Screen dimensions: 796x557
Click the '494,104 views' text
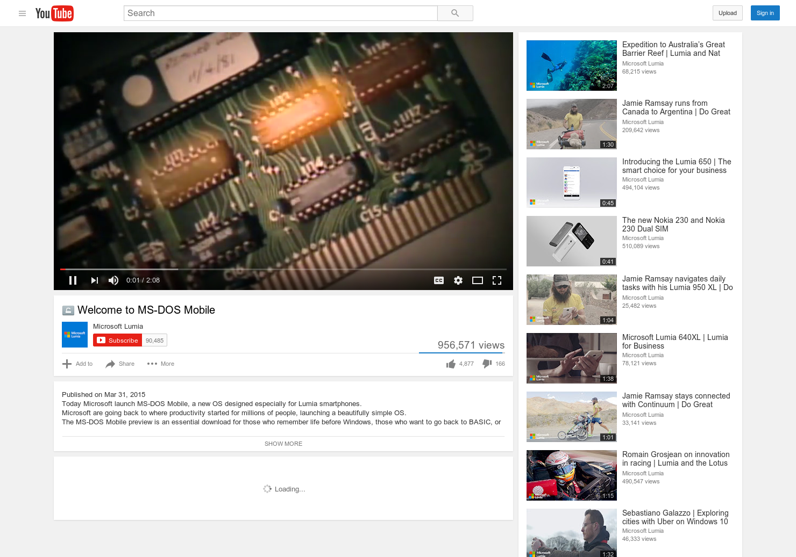[641, 188]
